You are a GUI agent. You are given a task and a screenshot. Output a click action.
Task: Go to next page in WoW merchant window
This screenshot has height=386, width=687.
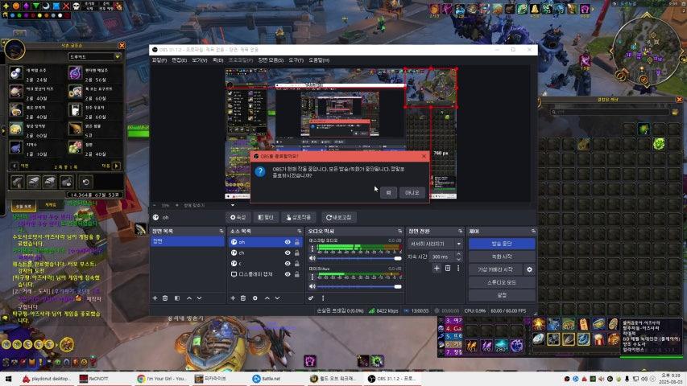point(116,166)
